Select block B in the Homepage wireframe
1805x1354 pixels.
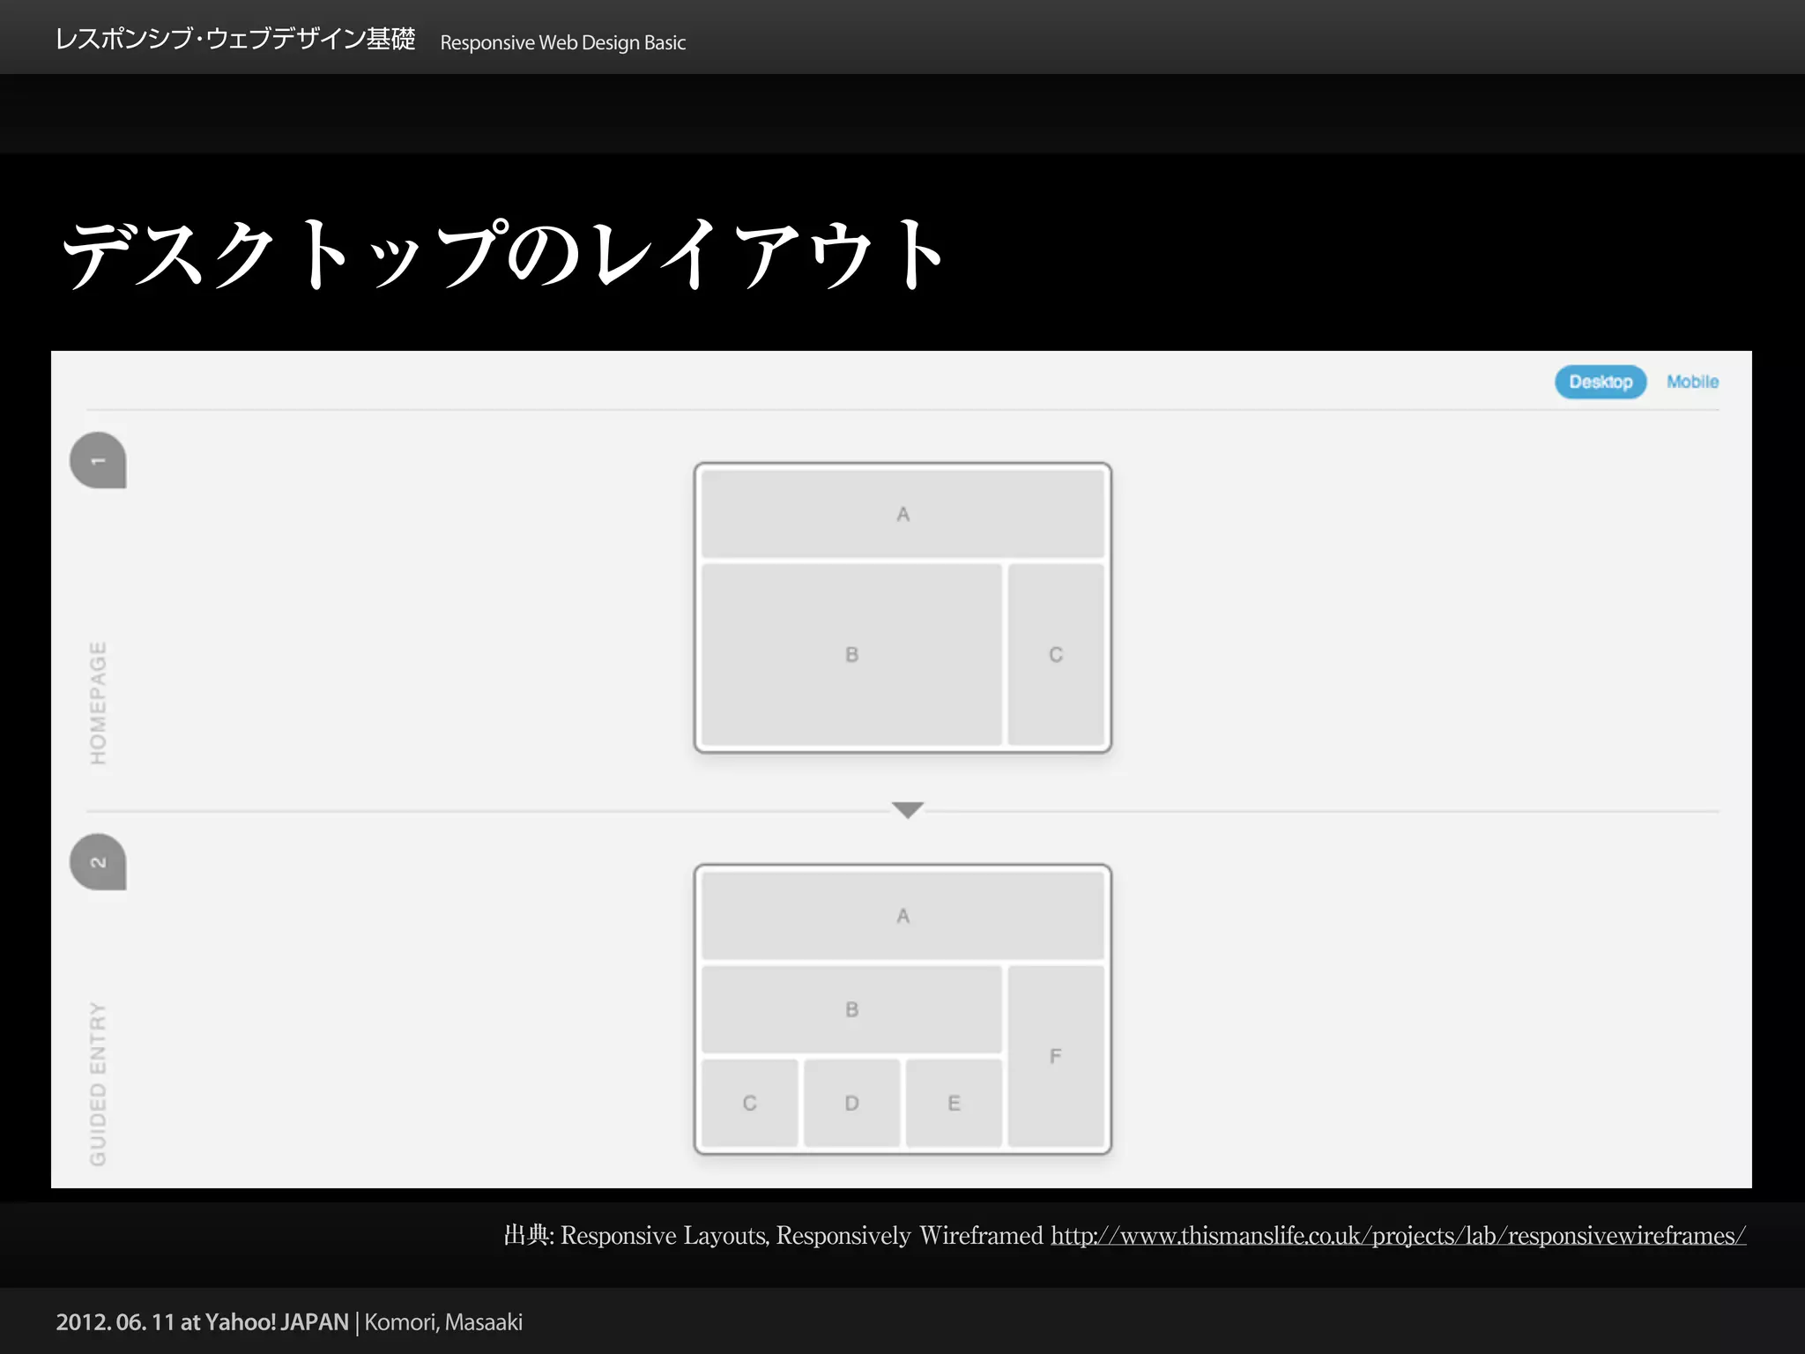(851, 655)
